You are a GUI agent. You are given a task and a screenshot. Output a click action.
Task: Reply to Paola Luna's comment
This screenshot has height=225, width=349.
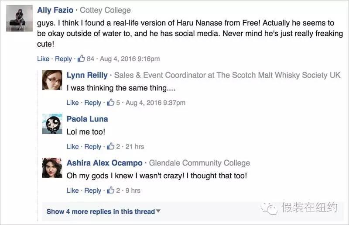pyautogui.click(x=92, y=146)
